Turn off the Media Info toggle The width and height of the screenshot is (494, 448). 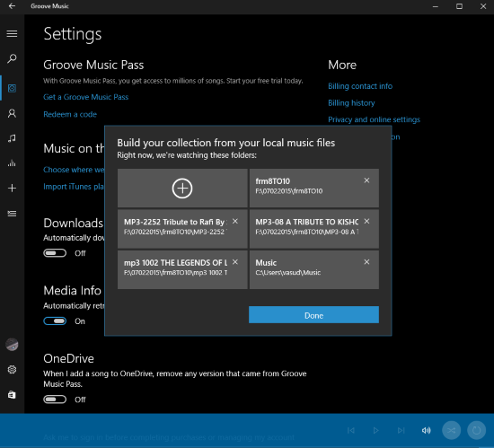click(55, 321)
